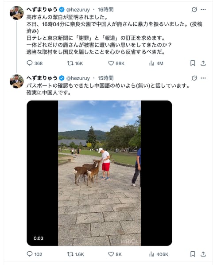Open the 15時間 timestamp of second tweet

[105, 78]
